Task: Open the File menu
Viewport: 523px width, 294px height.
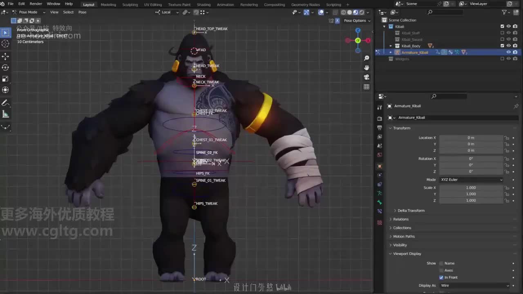Action: click(11, 4)
